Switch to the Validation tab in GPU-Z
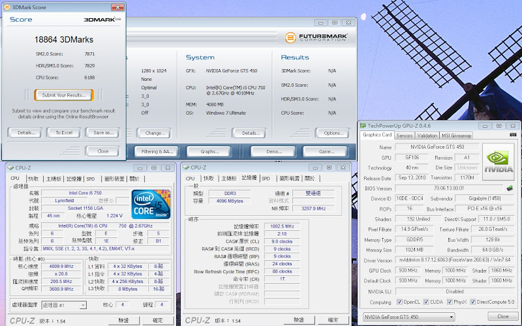The image size is (522, 326). [427, 136]
